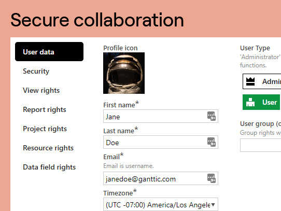Click the person icon on User option

coord(250,102)
